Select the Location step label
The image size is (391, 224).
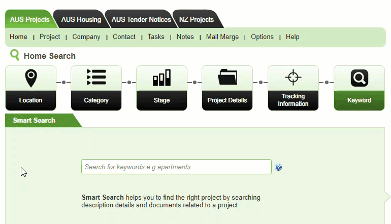pyautogui.click(x=30, y=100)
